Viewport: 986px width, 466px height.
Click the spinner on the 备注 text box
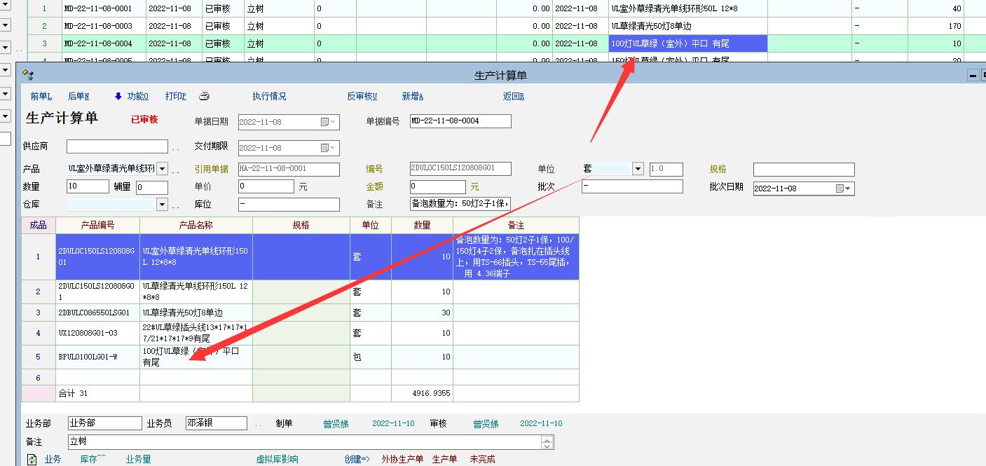(x=547, y=442)
